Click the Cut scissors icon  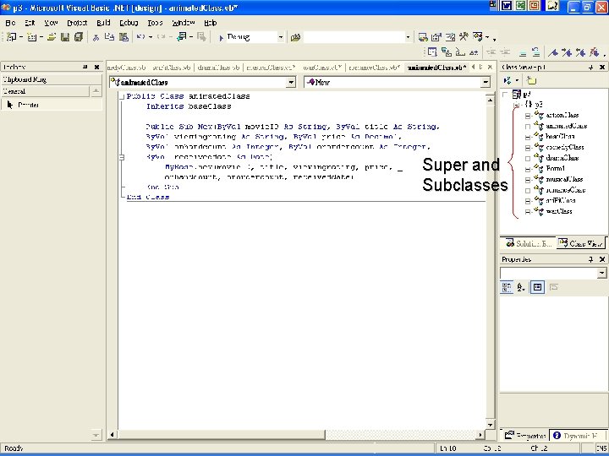pos(96,37)
